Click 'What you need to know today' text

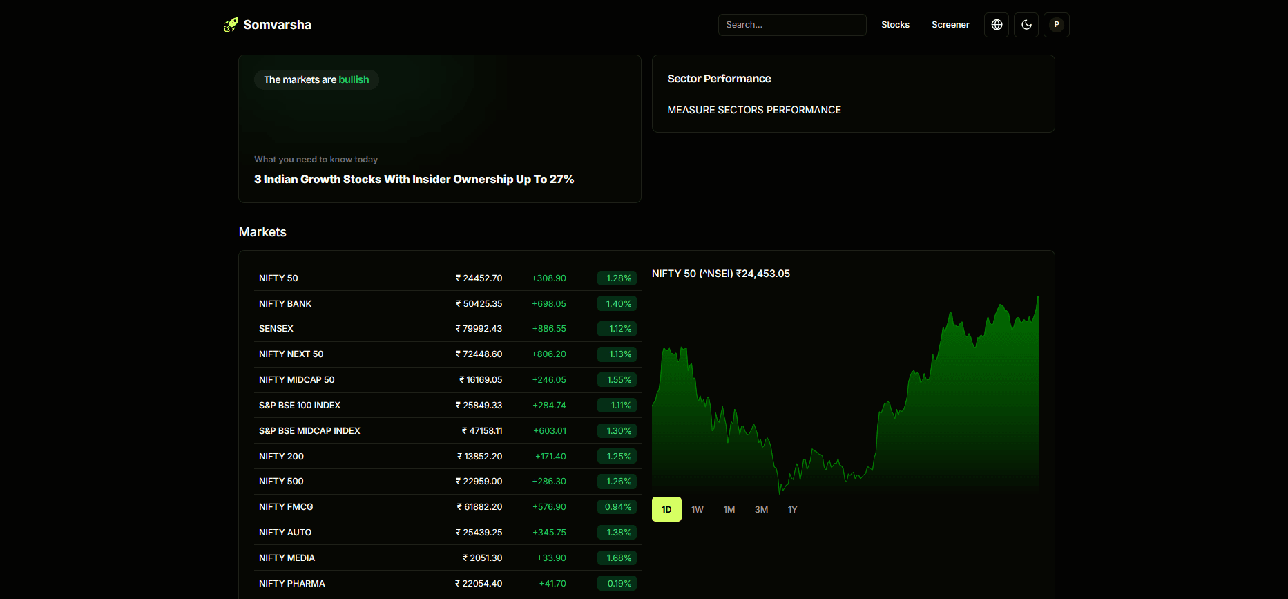(316, 160)
